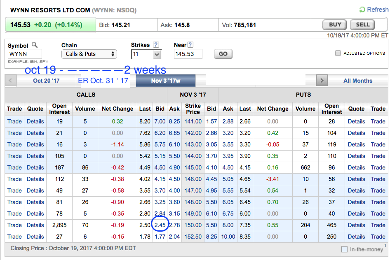Click the magnifier icon beside Symbol
The image size is (390, 260).
pyautogui.click(x=35, y=45)
